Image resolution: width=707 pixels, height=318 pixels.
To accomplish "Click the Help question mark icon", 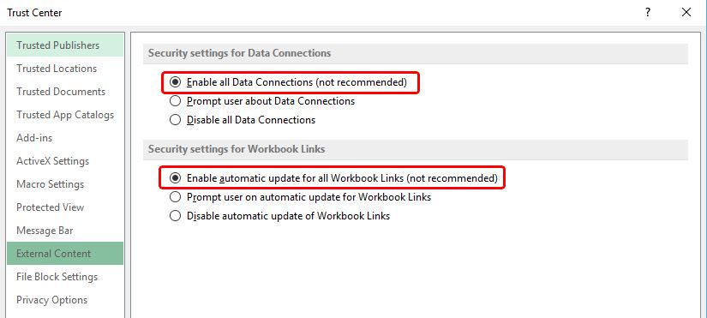I will pos(648,12).
